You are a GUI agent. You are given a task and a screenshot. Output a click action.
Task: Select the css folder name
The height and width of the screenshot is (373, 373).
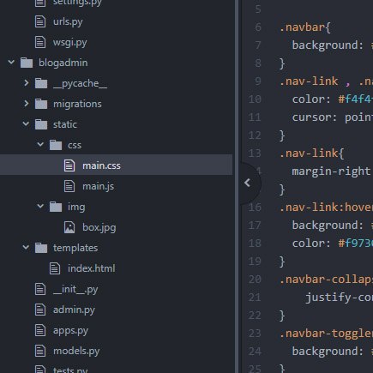pyautogui.click(x=75, y=145)
